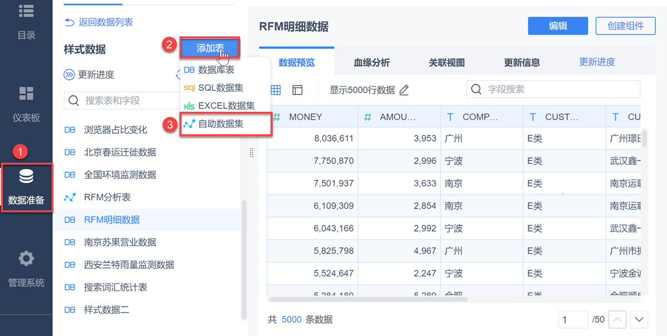
Task: Open the 添加表 dropdown button
Action: pyautogui.click(x=210, y=48)
